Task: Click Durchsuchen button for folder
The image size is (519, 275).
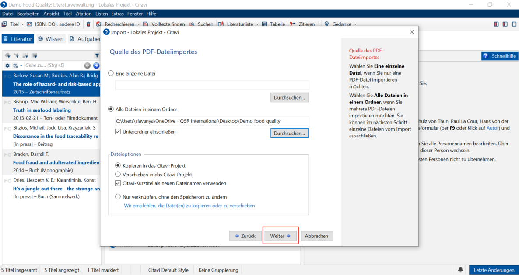Action: (x=290, y=134)
